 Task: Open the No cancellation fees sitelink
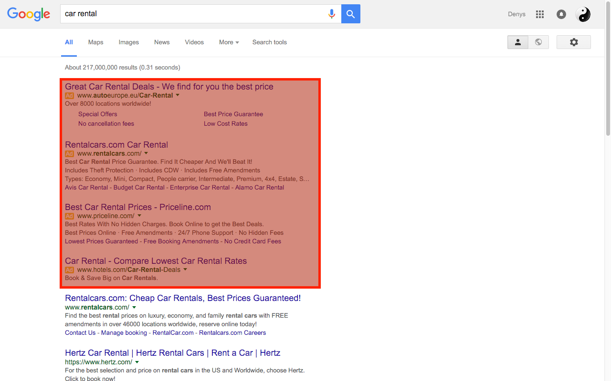click(106, 124)
